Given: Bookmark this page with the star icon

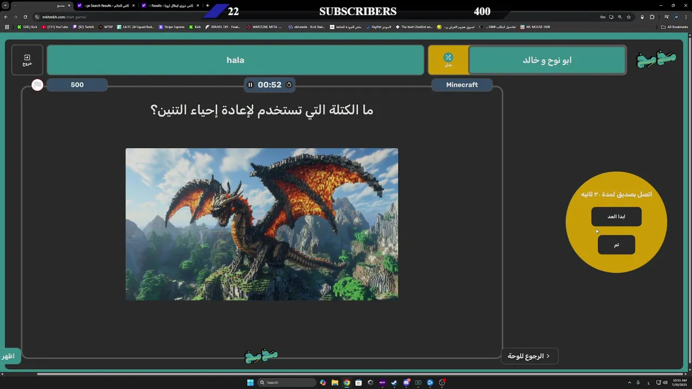Looking at the screenshot, I should (628, 17).
